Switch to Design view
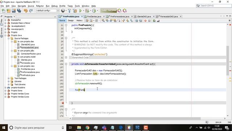 tap(71, 20)
